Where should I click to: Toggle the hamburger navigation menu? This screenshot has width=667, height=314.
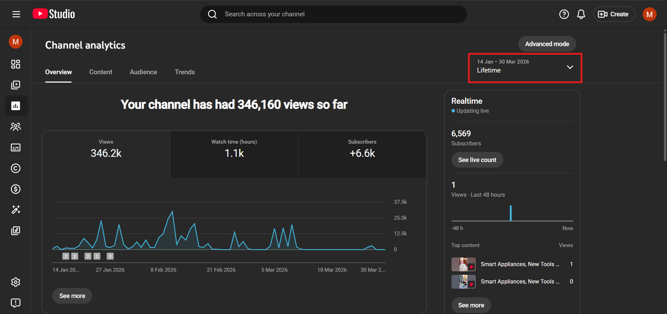pos(16,14)
